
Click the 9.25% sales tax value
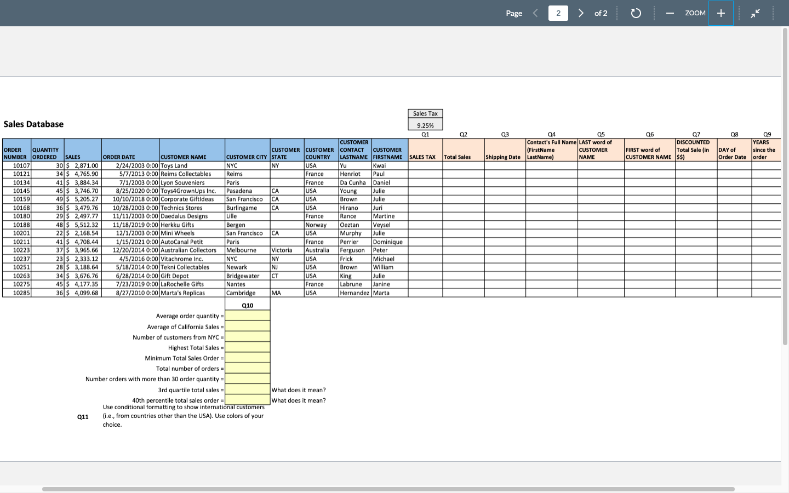click(x=425, y=125)
